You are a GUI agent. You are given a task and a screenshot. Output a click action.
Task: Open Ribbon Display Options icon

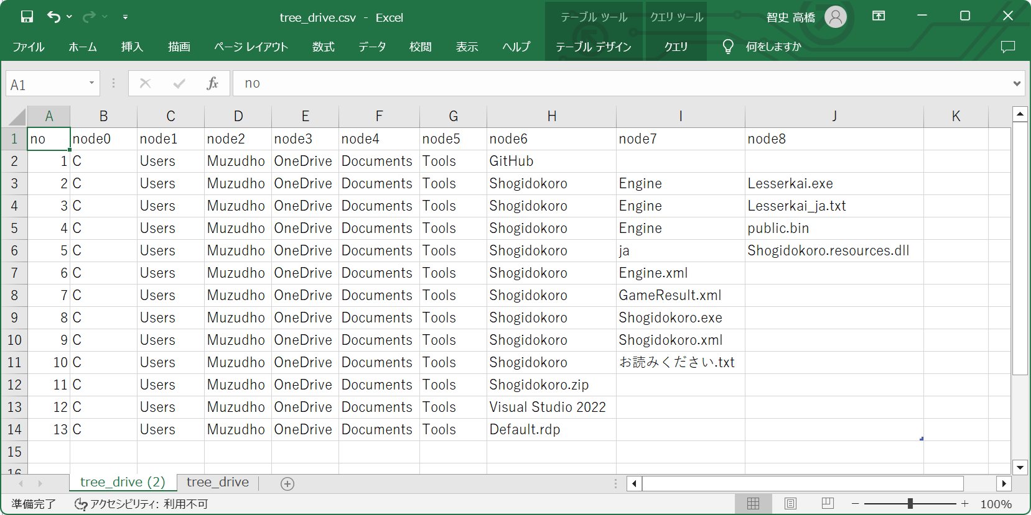point(879,16)
